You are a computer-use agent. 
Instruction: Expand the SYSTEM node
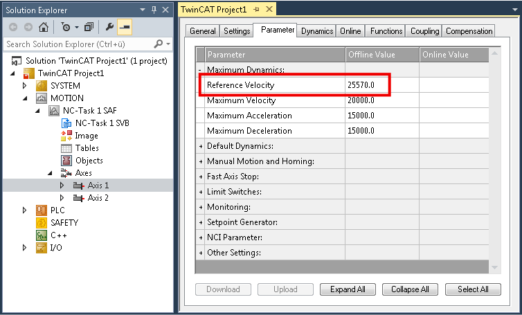click(24, 86)
